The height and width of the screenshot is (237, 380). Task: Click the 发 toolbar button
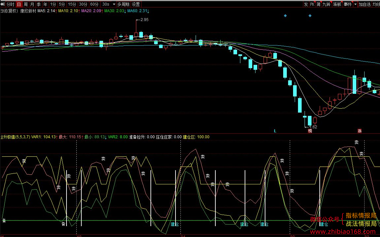click(306, 4)
